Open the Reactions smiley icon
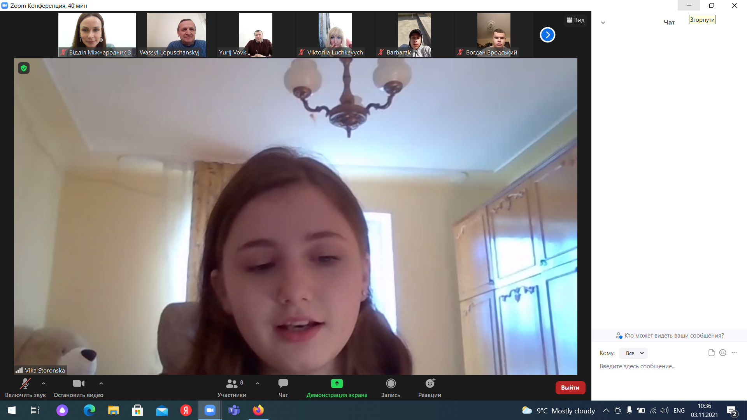This screenshot has width=747, height=420. tap(430, 384)
